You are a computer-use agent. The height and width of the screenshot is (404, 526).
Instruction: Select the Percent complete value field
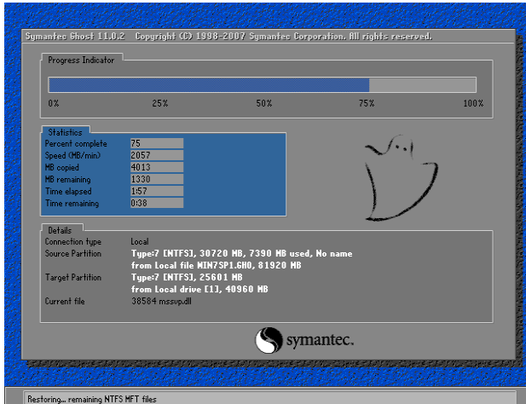point(156,143)
